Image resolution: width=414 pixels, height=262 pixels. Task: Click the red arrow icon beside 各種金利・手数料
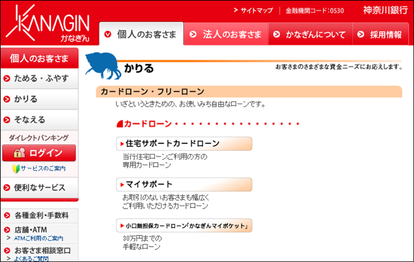coord(7,216)
